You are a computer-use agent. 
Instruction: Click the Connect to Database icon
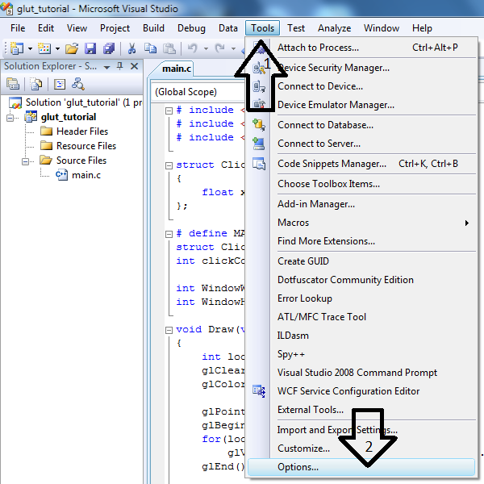[x=259, y=125]
